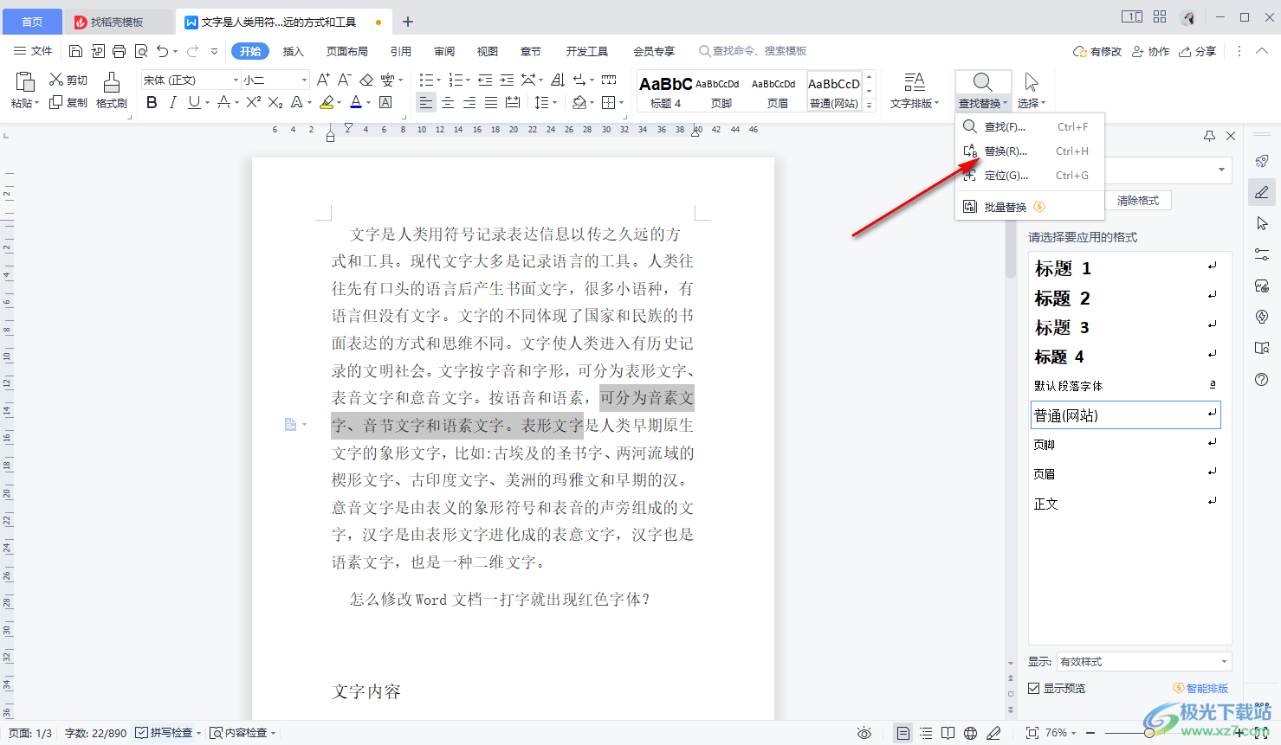Toggle 拼写检查 spell check in status bar
1281x745 pixels.
(x=165, y=733)
